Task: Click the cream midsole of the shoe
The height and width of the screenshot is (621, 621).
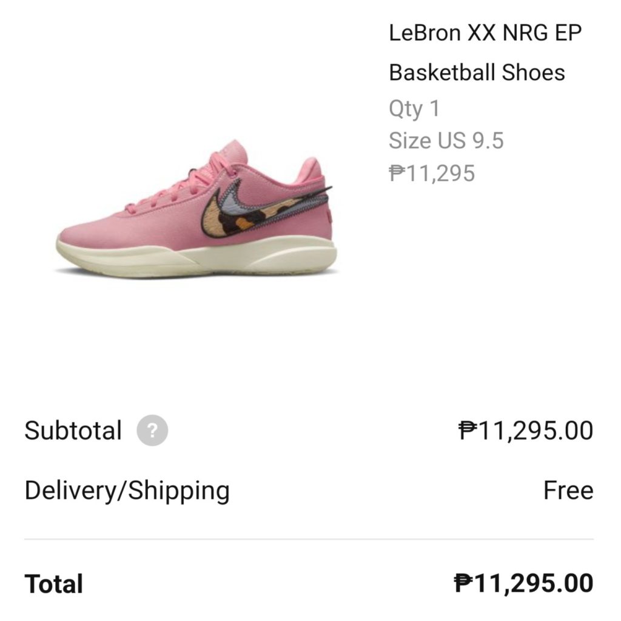Action: [200, 255]
